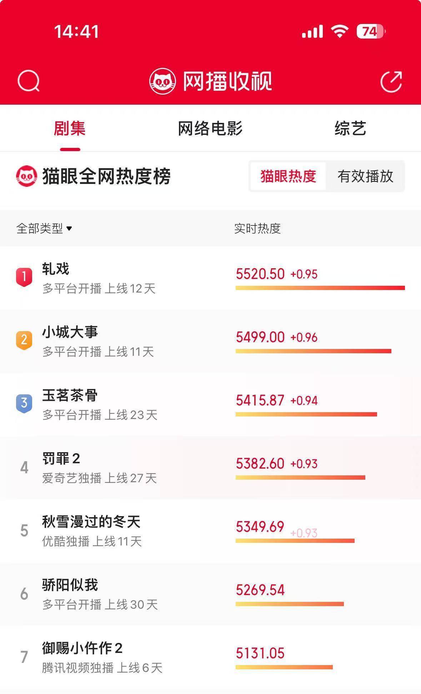Image resolution: width=421 pixels, height=694 pixels.
Task: Switch to 猫眼热度 ranking mode
Action: click(x=288, y=176)
